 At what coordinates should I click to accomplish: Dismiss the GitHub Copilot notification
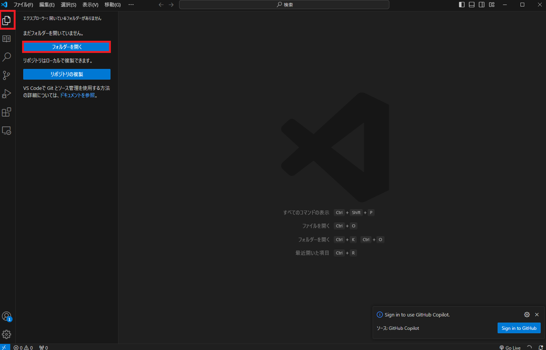point(537,315)
